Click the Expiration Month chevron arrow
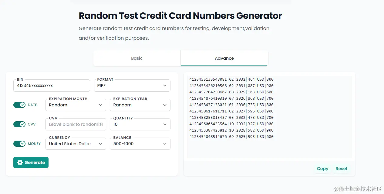 [101, 105]
